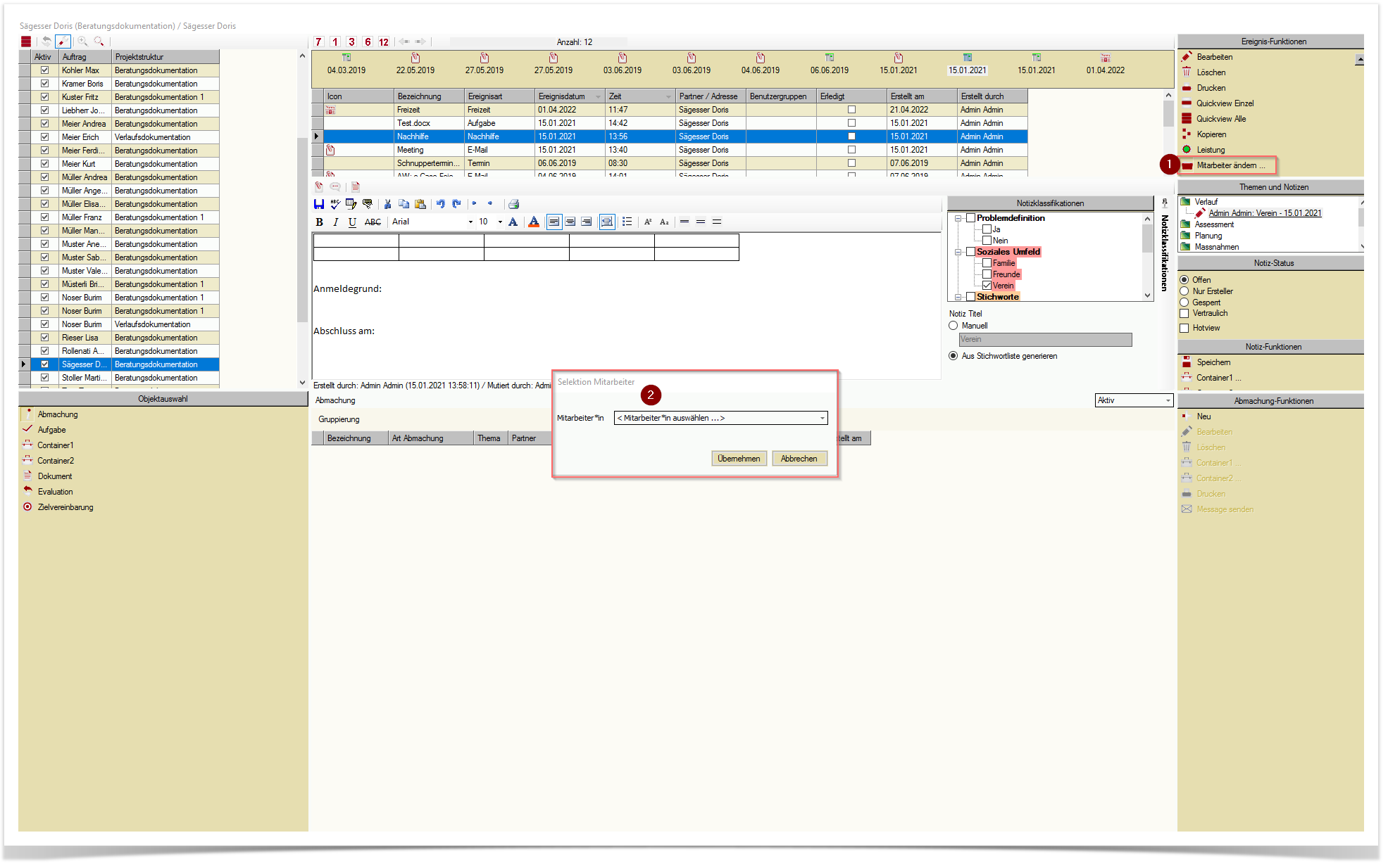Select Zielvereinbarung in Objektauswahl
The height and width of the screenshot is (866, 1388).
click(65, 507)
